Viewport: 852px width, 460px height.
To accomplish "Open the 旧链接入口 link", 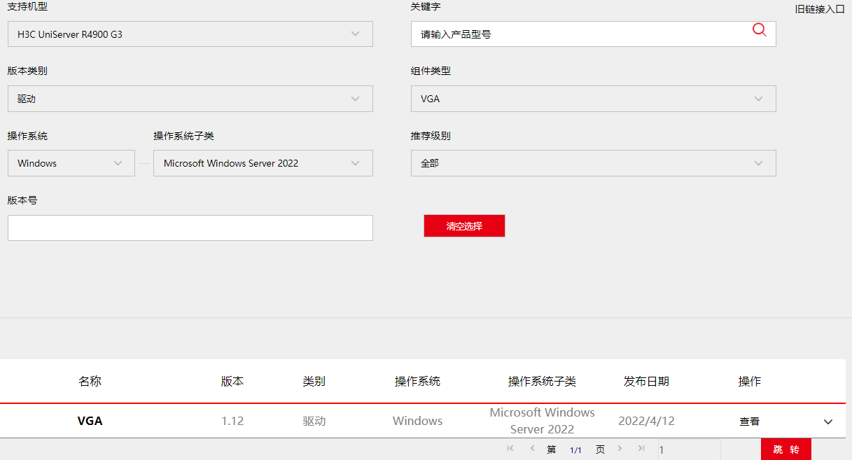I will coord(820,9).
